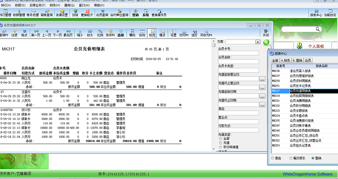This screenshot has width=338, height=179.
Task: Open the 财务 menu
Action: [55, 5]
